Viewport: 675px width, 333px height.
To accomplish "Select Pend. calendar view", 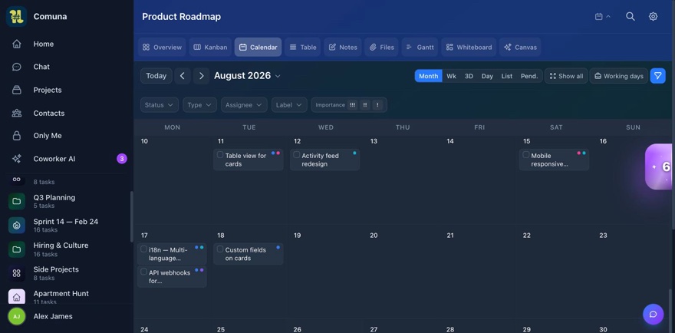I will click(529, 76).
